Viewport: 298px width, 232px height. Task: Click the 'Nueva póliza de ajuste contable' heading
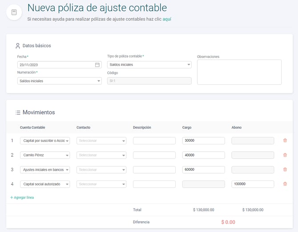tap(97, 8)
